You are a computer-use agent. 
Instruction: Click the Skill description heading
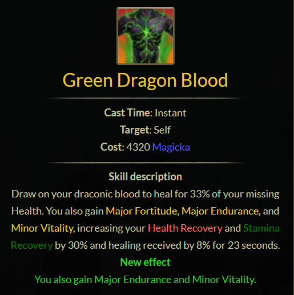(145, 177)
